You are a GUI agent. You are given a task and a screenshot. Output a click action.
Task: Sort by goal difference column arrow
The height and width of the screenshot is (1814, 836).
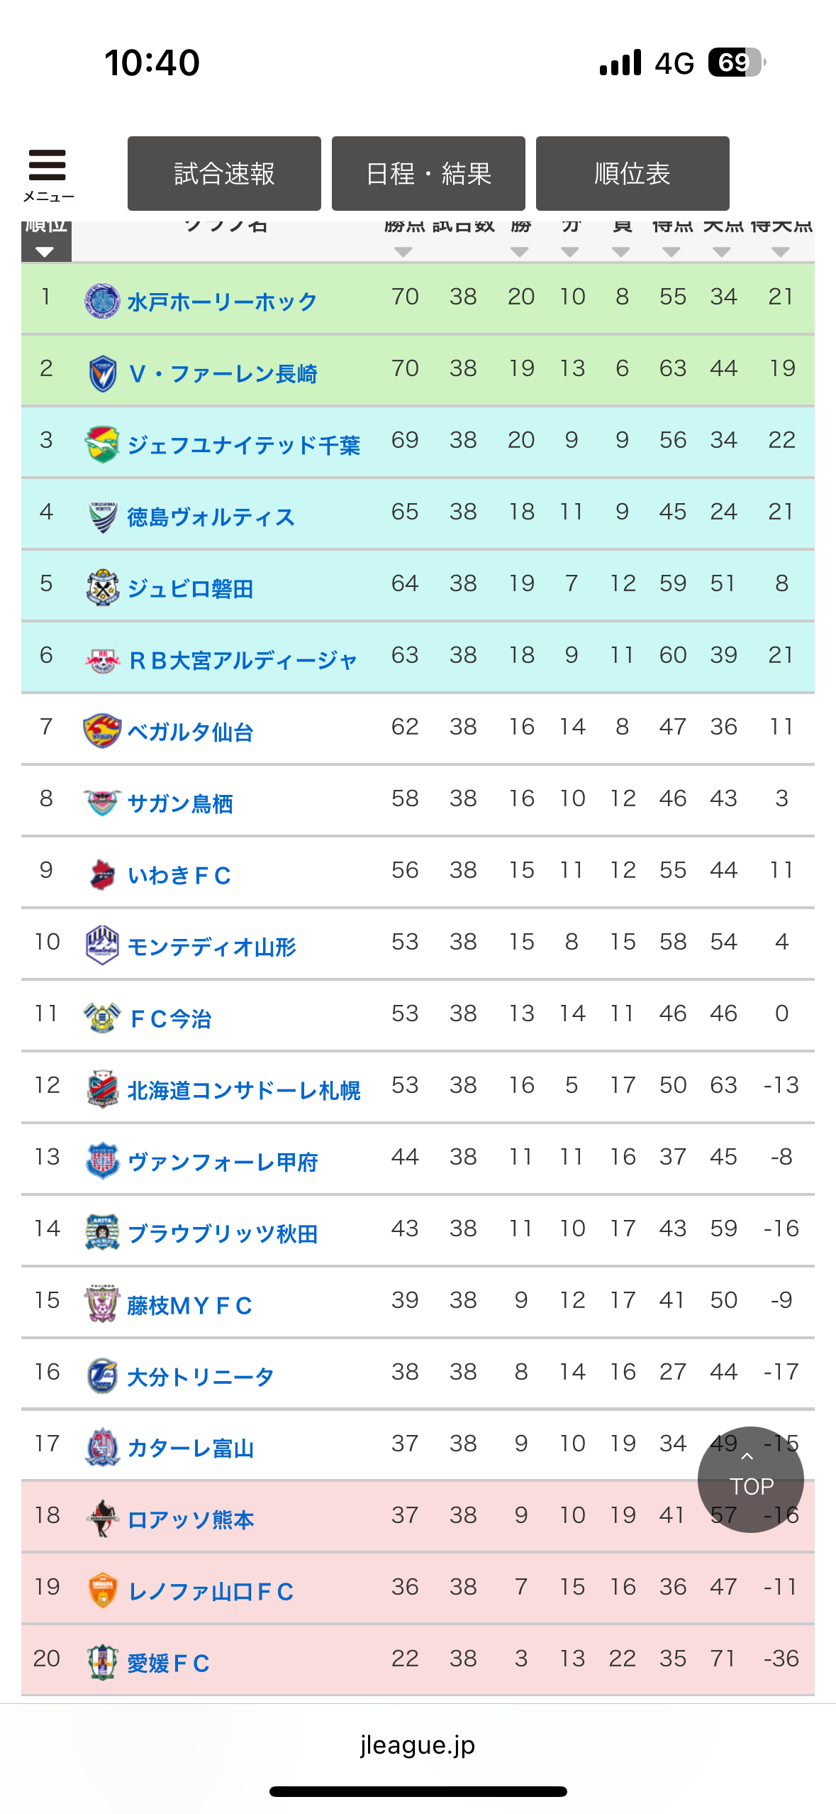point(781,252)
